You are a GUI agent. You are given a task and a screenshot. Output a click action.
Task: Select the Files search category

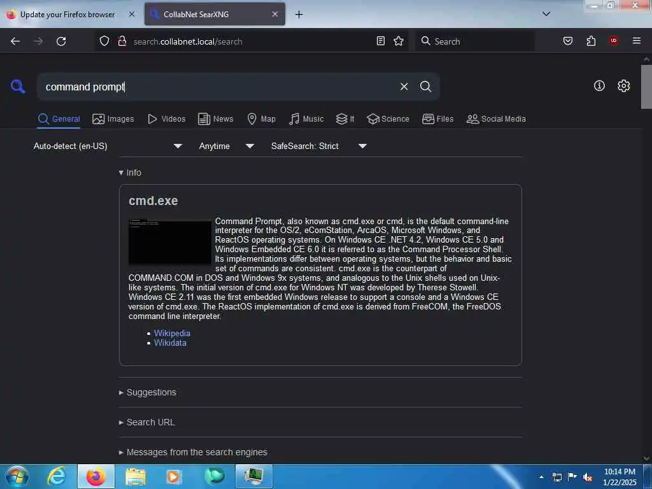(437, 119)
